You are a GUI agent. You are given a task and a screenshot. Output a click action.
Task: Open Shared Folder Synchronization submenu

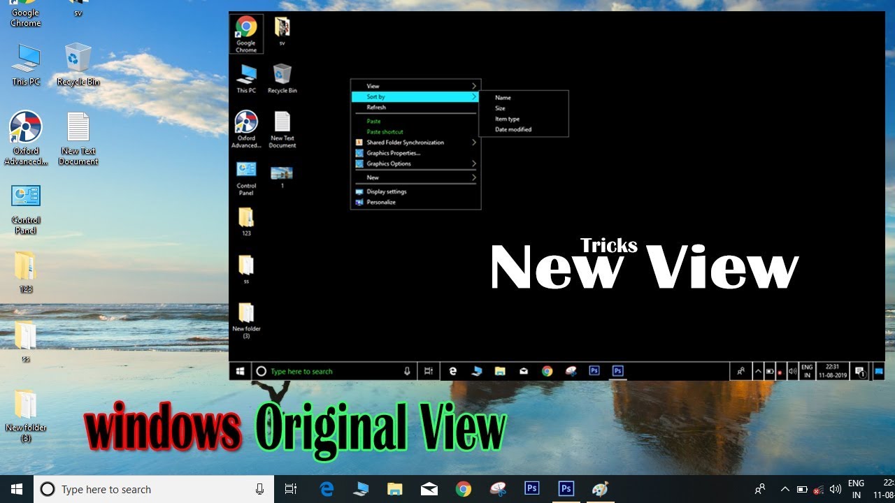415,143
